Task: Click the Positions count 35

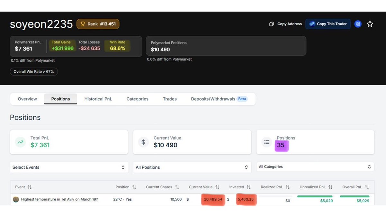Action: 281,145
